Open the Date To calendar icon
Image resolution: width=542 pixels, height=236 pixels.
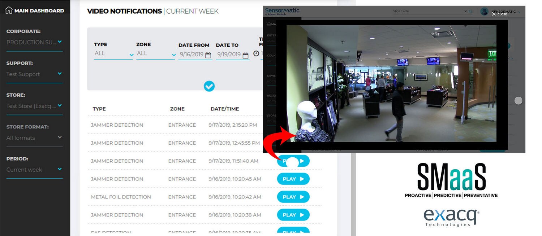pyautogui.click(x=245, y=55)
